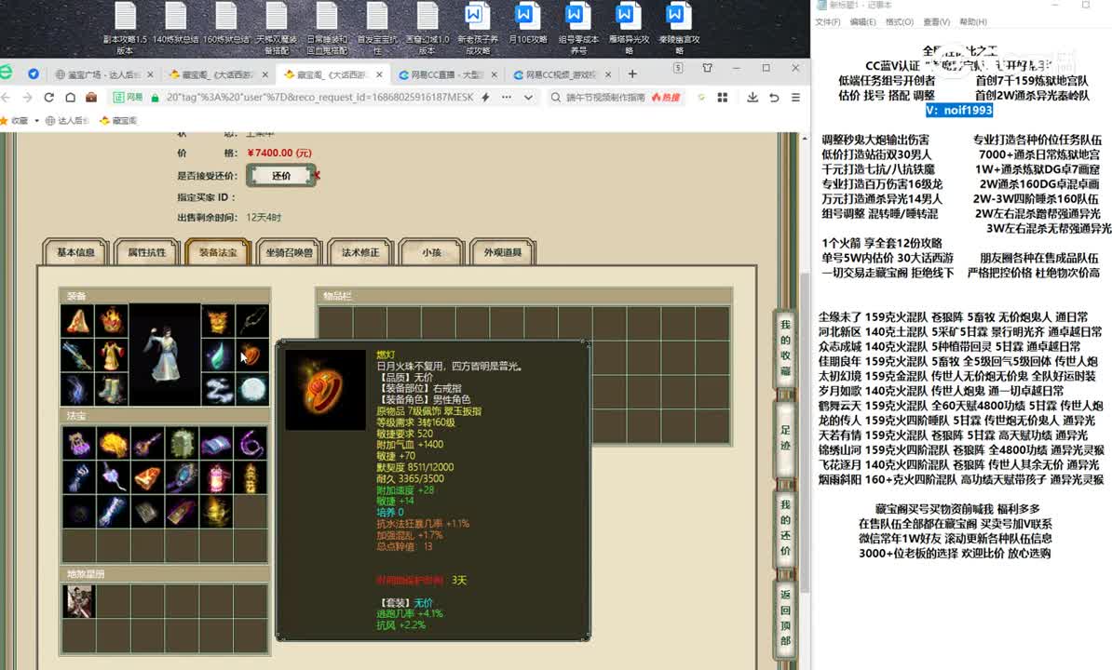Open 藏宝阁 bookmark in bookmarks bar
This screenshot has height=670, width=1112.
point(118,120)
